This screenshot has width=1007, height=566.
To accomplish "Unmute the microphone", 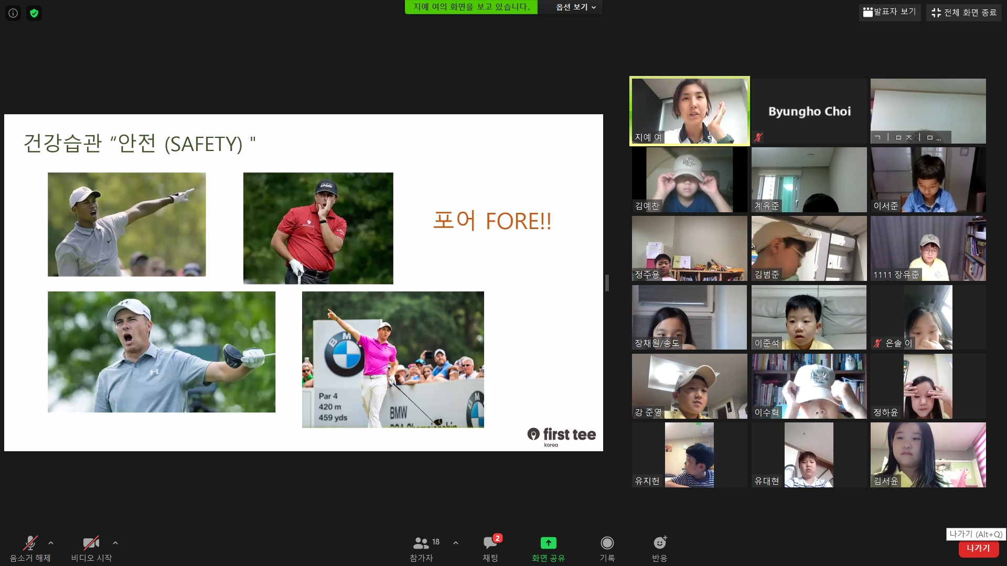I will (x=30, y=543).
